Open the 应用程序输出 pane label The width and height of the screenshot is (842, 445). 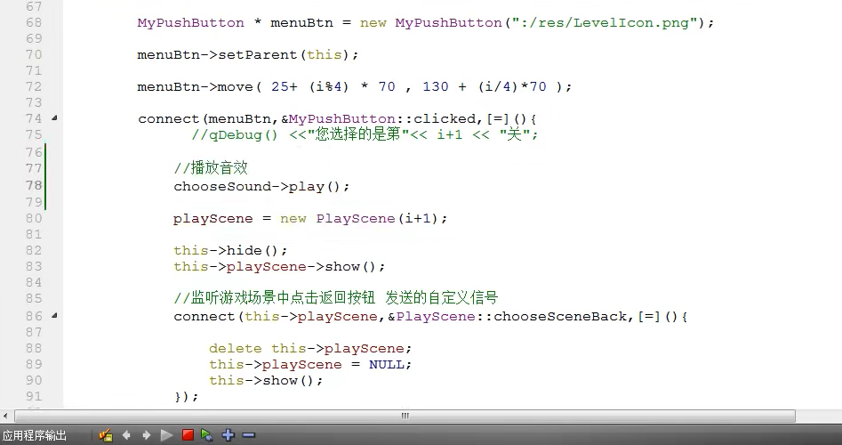click(35, 435)
